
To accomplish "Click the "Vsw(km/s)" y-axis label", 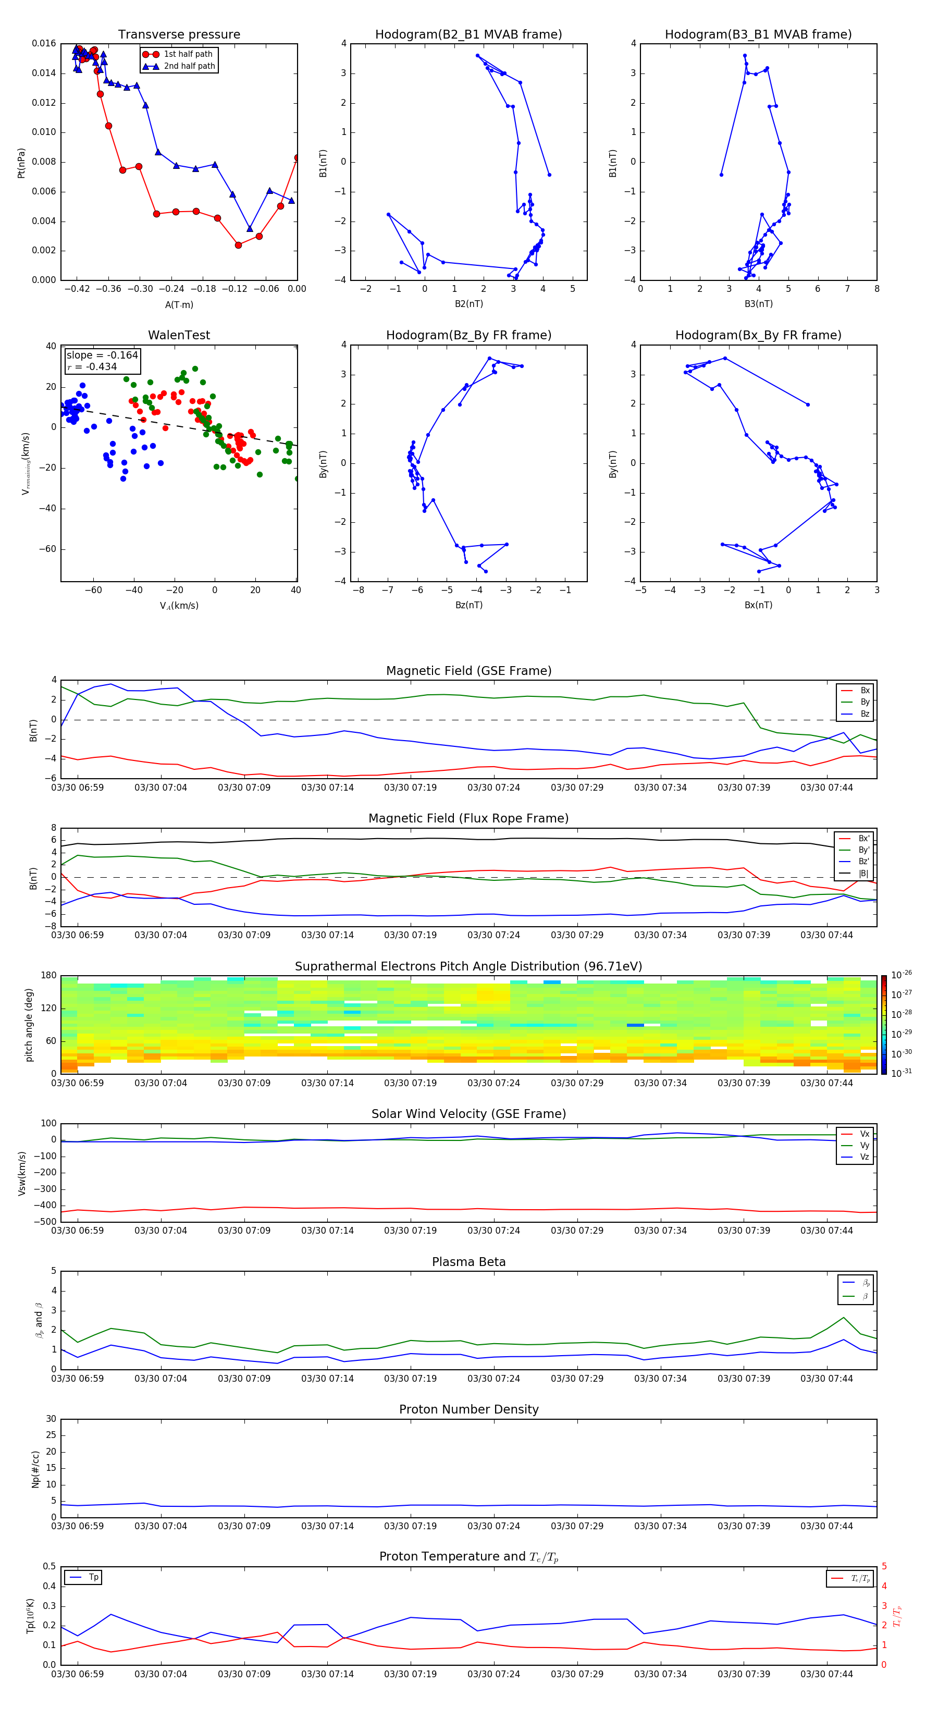I will pos(22,1173).
